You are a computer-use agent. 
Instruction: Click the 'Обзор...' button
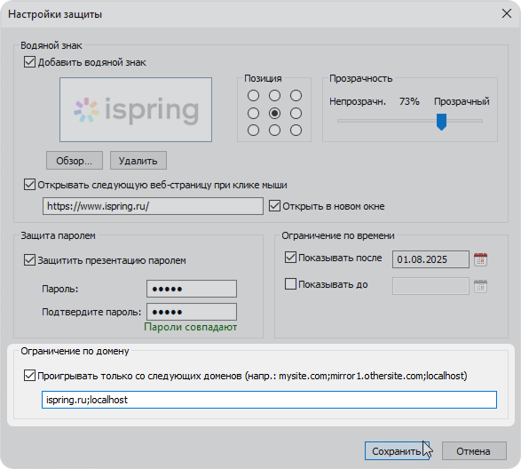coord(75,161)
